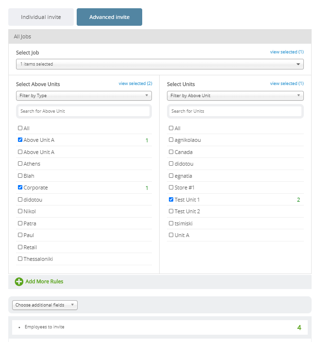Image resolution: width=315 pixels, height=342 pixels.
Task: Uncheck the Test Unit 1 checkbox
Action: tap(171, 199)
